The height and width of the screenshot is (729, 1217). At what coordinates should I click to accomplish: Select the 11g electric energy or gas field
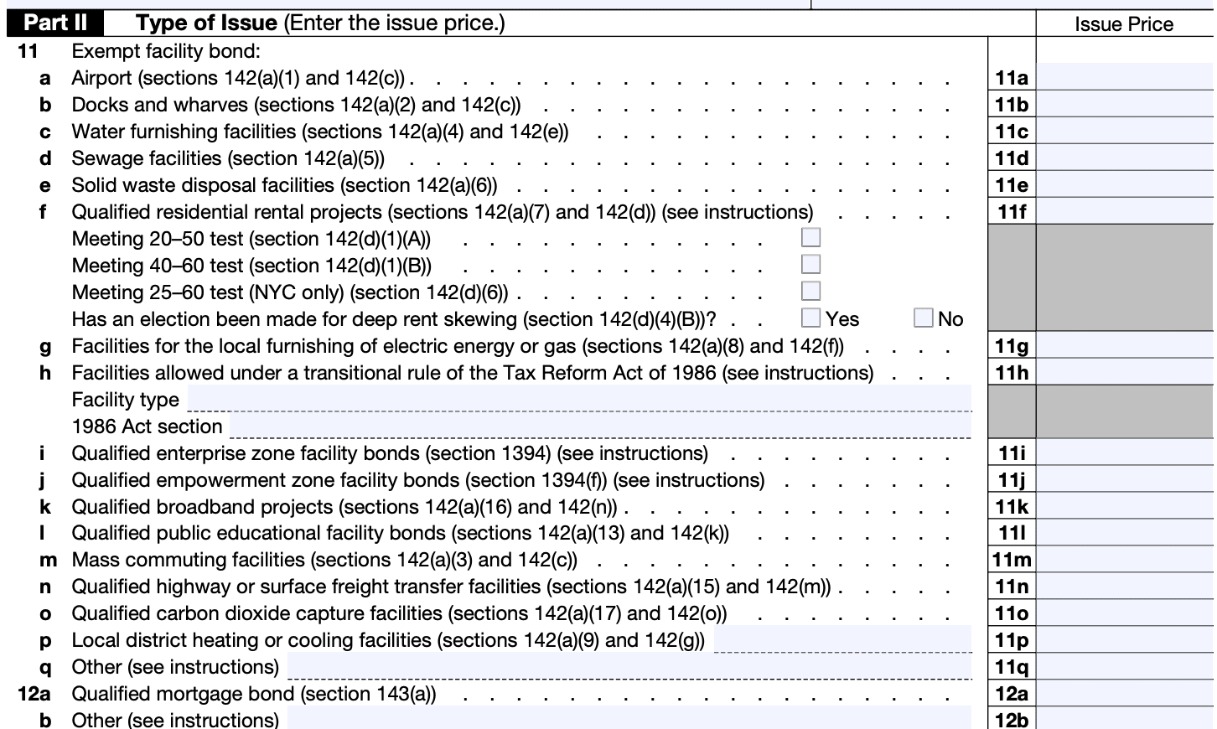click(x=1125, y=345)
